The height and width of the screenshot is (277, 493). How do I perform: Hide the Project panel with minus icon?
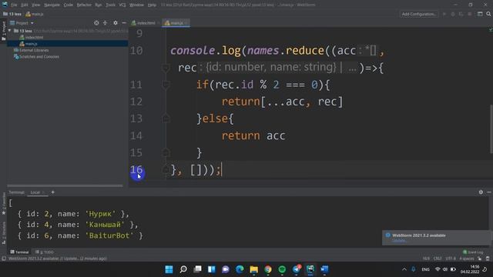click(124, 23)
